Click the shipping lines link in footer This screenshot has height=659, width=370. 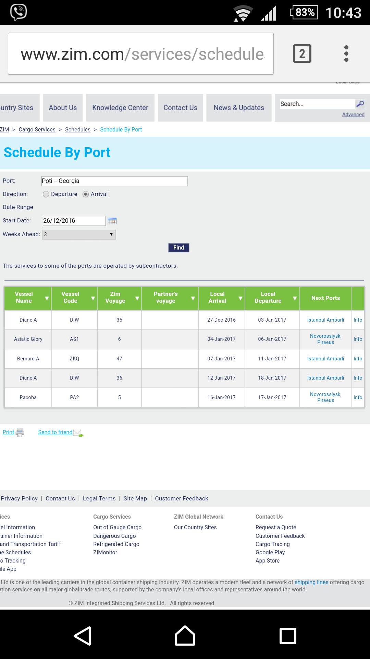[311, 582]
